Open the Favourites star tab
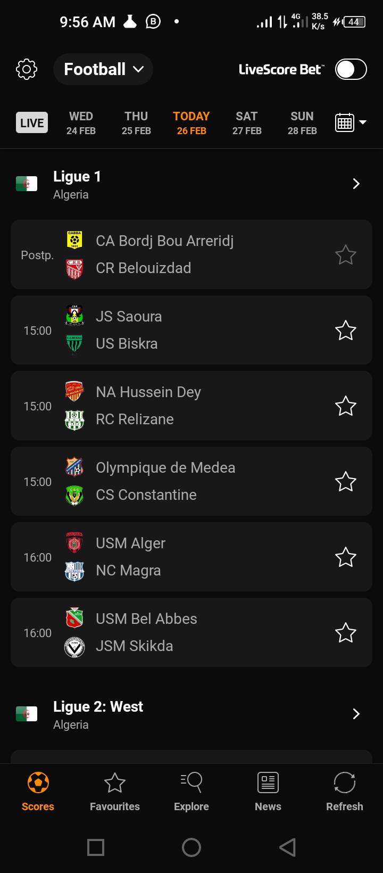 tap(114, 783)
